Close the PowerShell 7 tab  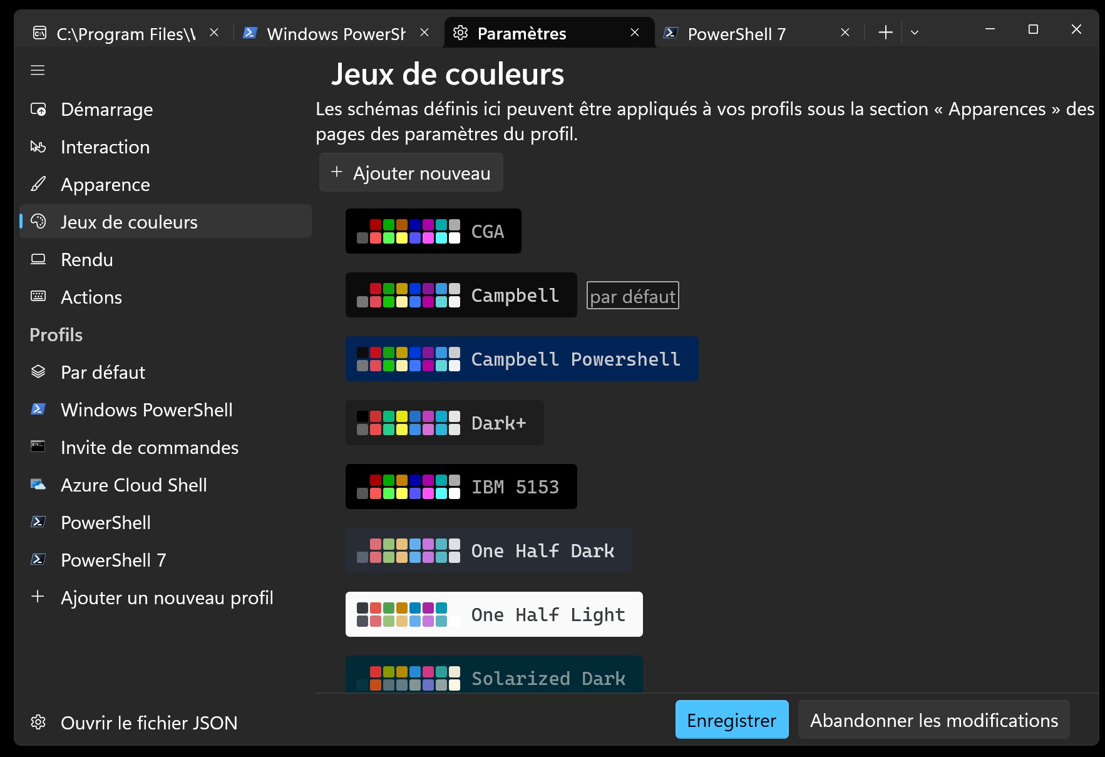845,33
